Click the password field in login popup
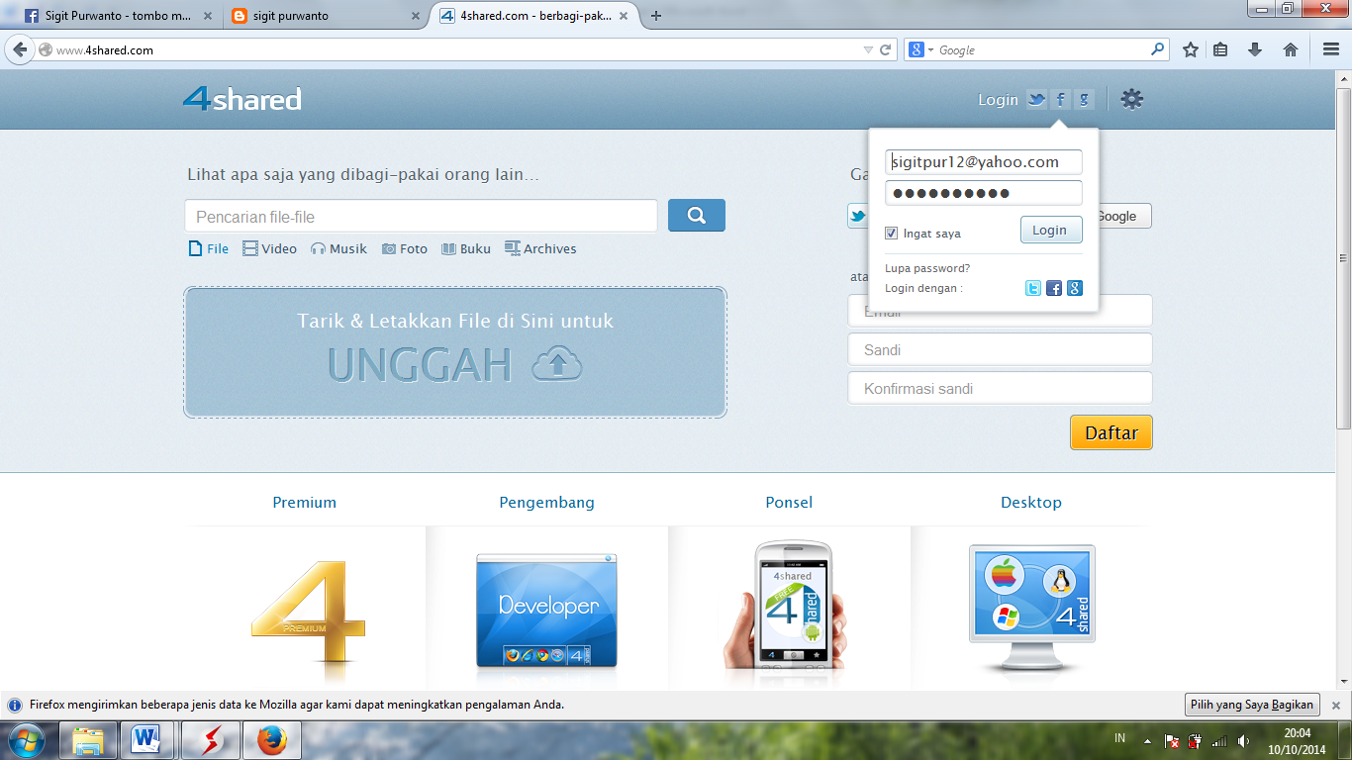1352x760 pixels. (984, 193)
